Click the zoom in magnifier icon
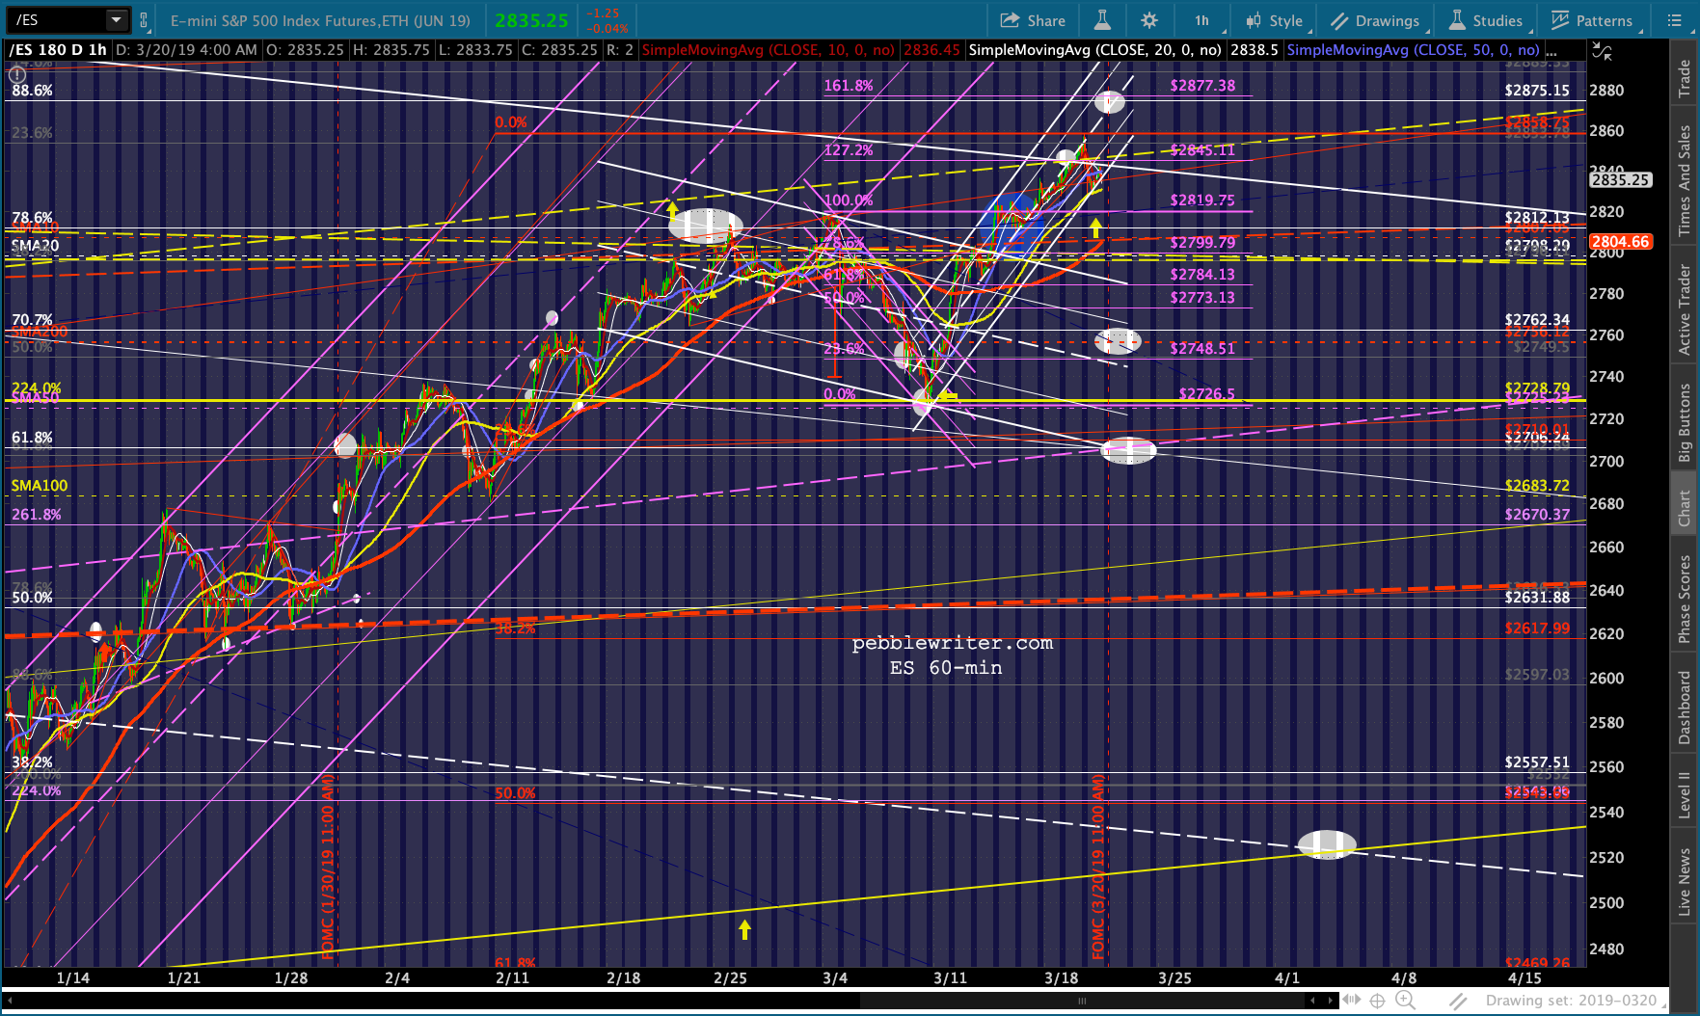 1405,1001
